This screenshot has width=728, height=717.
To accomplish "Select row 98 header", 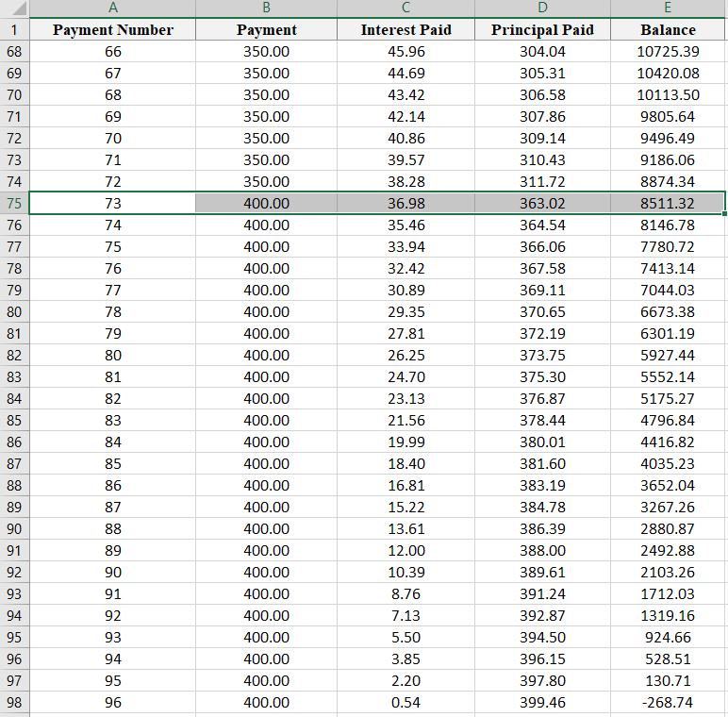I will click(14, 702).
